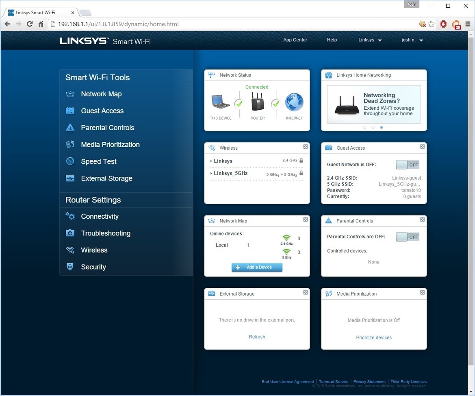Click the External Storage USB sidebar icon

point(70,178)
